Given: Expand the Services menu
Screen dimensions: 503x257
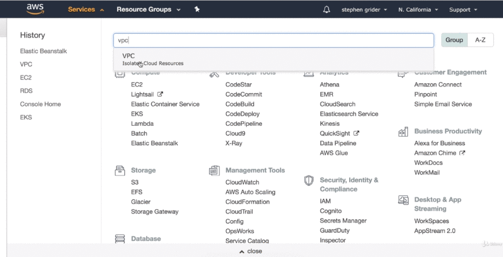Looking at the screenshot, I should [x=85, y=10].
